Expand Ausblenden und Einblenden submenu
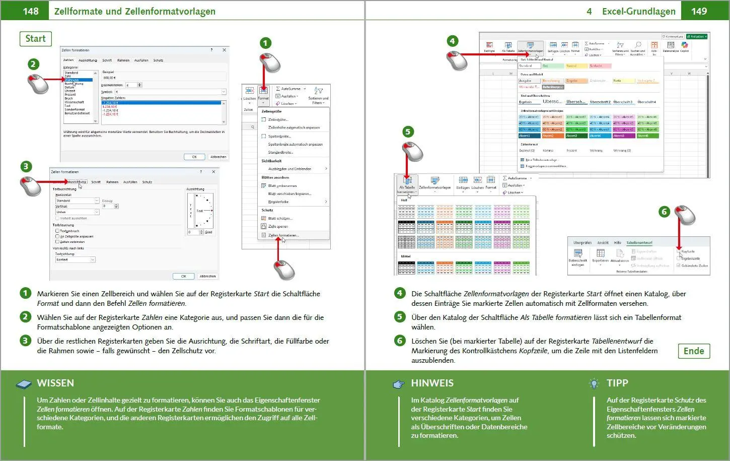This screenshot has height=461, width=730. pyautogui.click(x=295, y=169)
